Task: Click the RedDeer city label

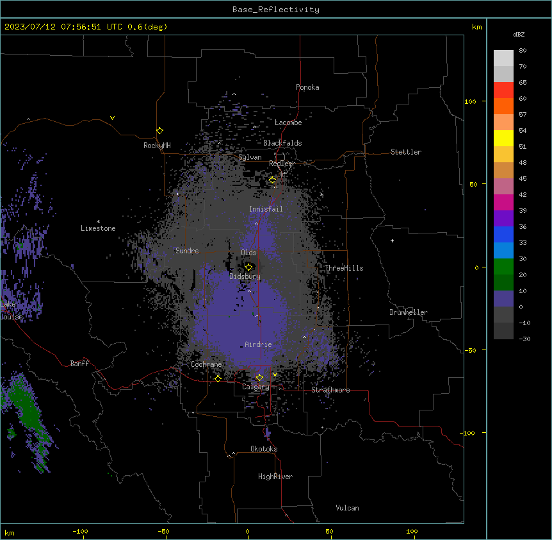Action: [x=282, y=164]
